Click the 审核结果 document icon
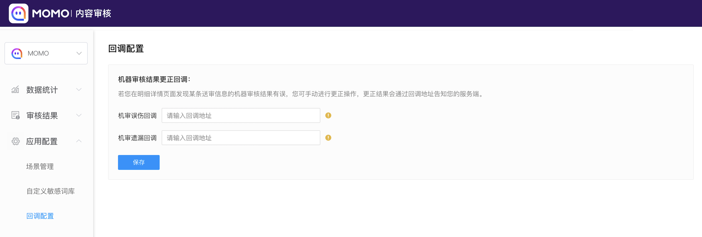Image resolution: width=702 pixels, height=237 pixels. (16, 115)
